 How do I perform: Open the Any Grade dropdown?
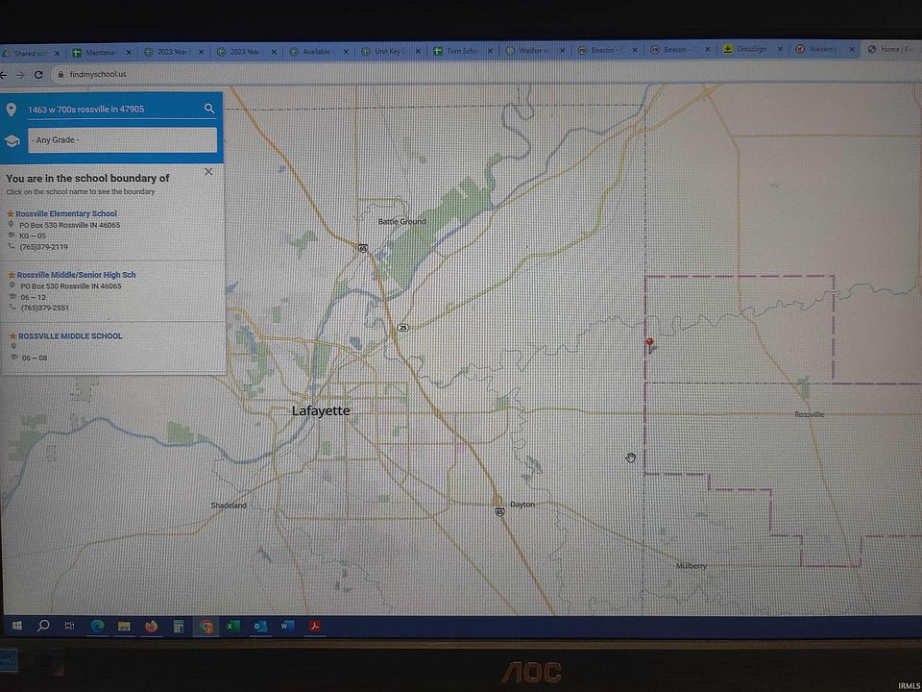pyautogui.click(x=122, y=140)
